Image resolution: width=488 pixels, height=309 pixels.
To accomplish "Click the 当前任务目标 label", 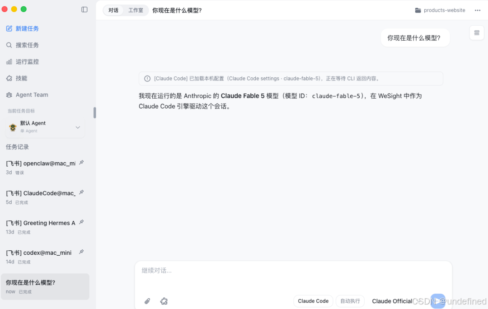I will click(21, 111).
